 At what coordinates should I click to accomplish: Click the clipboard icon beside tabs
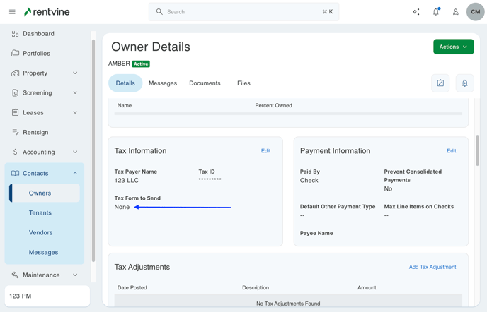464,83
